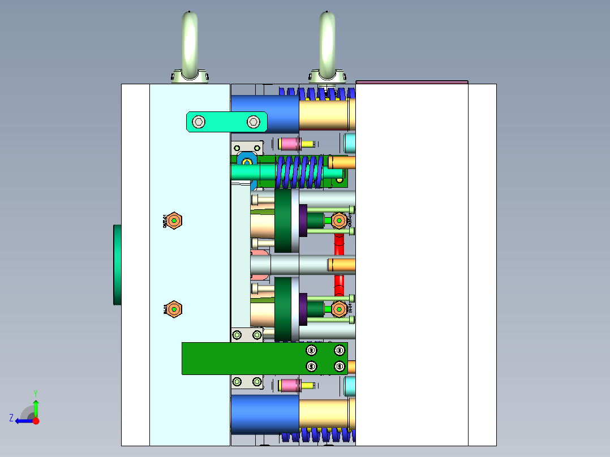
Task: Pick the blue guide bushing at bottom
Action: (x=265, y=415)
